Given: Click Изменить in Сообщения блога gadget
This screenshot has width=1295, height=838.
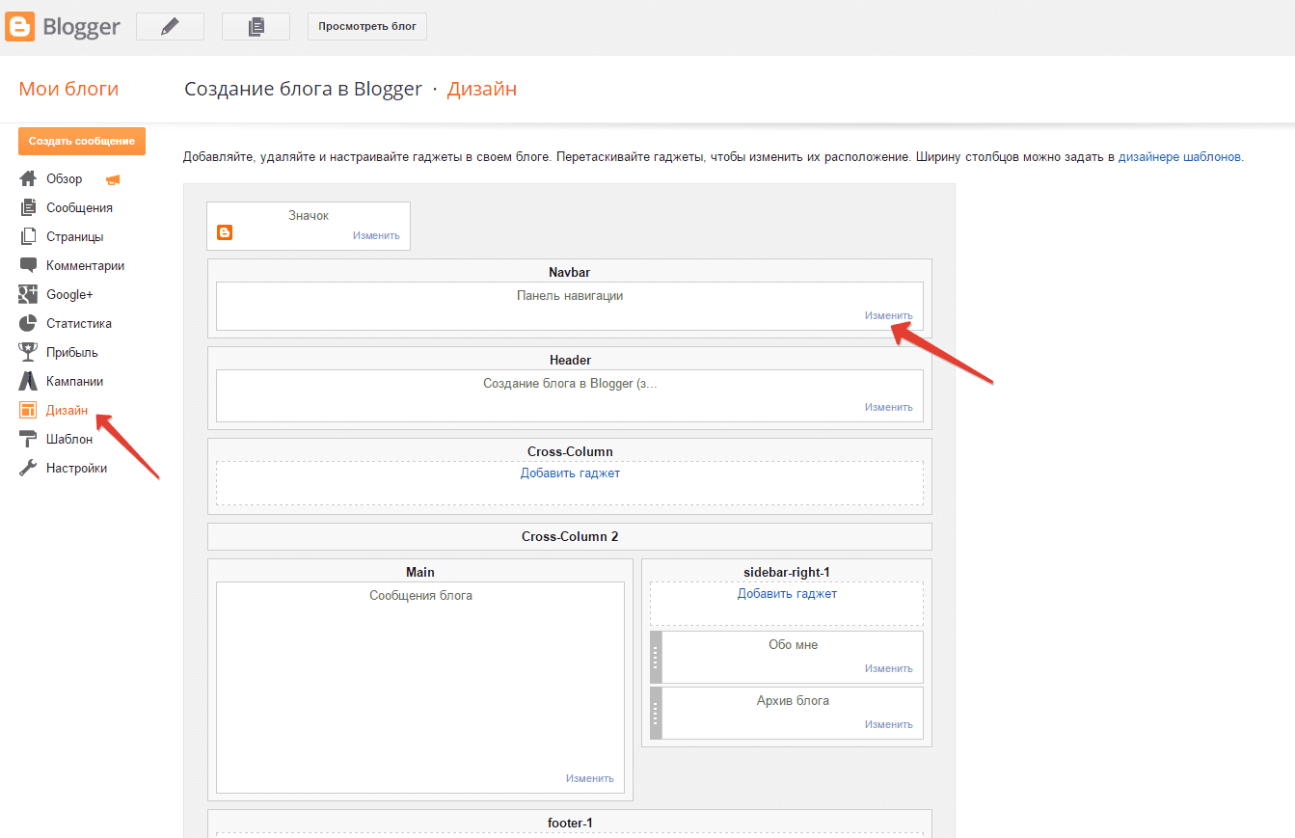Looking at the screenshot, I should click(589, 778).
